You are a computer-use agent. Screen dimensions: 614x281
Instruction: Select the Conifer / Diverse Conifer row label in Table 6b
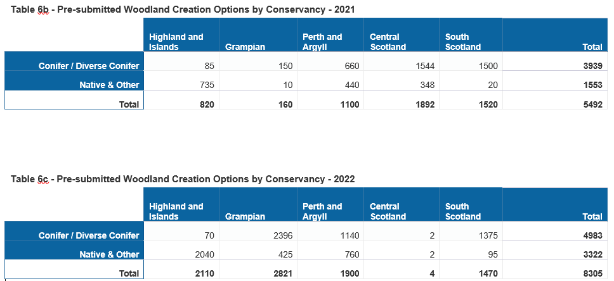(89, 66)
